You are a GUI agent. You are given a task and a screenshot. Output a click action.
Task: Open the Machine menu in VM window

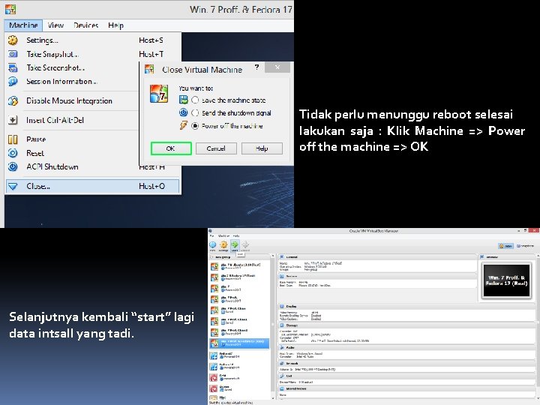(23, 25)
